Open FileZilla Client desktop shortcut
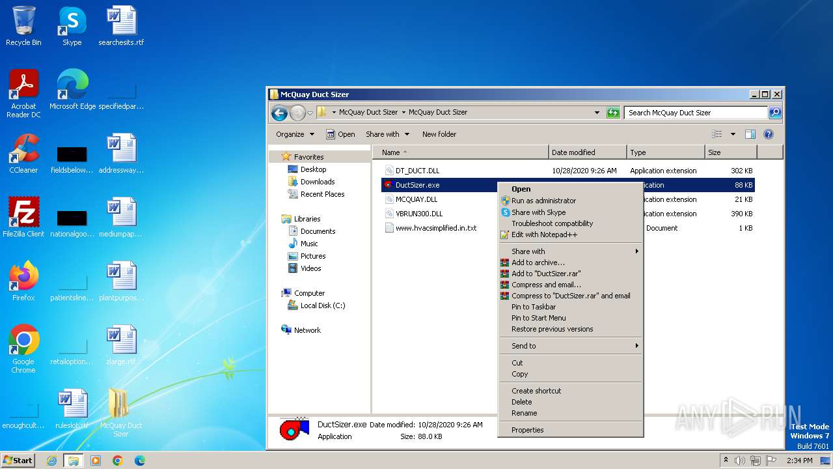The width and height of the screenshot is (833, 469). [x=23, y=218]
